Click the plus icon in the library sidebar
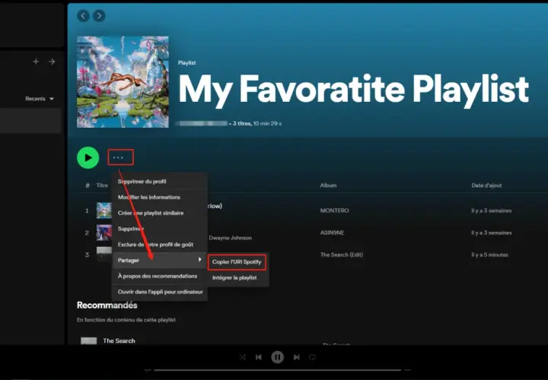 point(36,62)
